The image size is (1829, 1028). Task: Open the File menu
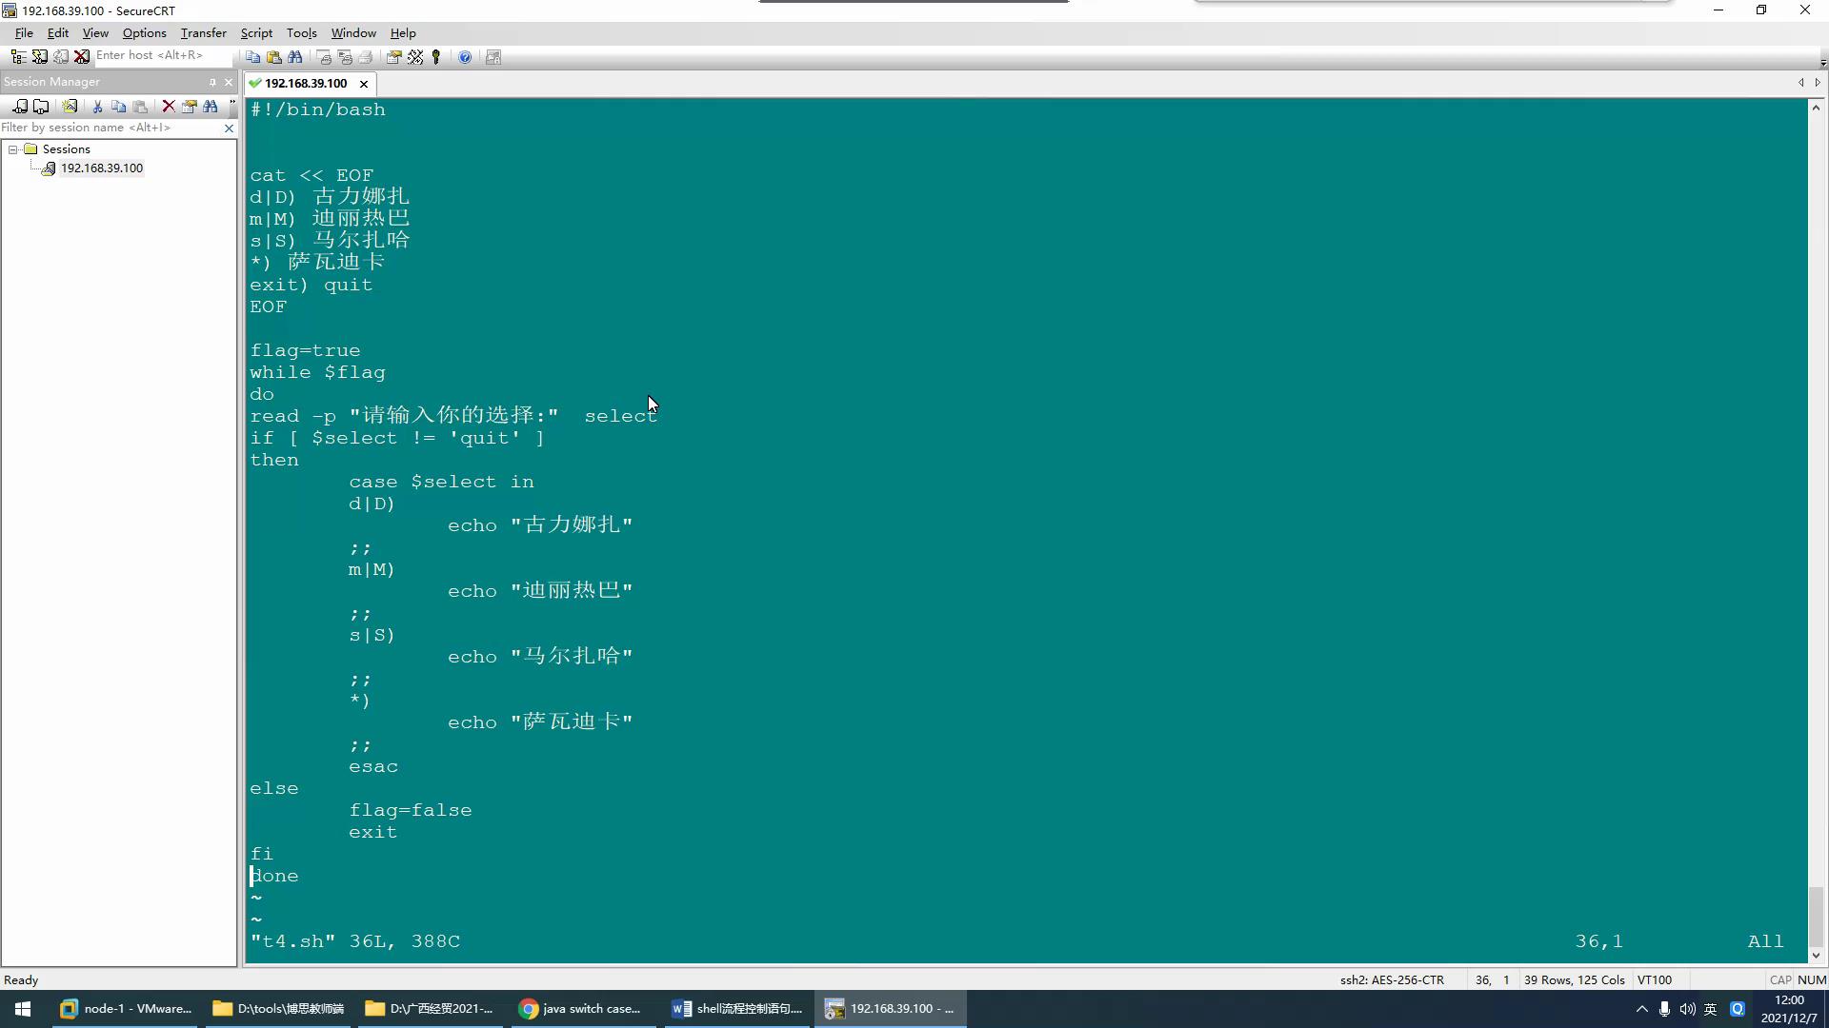coord(24,32)
